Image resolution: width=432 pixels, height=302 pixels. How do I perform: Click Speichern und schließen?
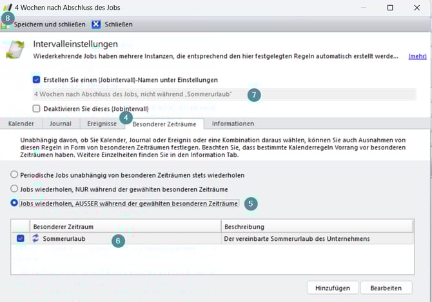click(x=50, y=24)
